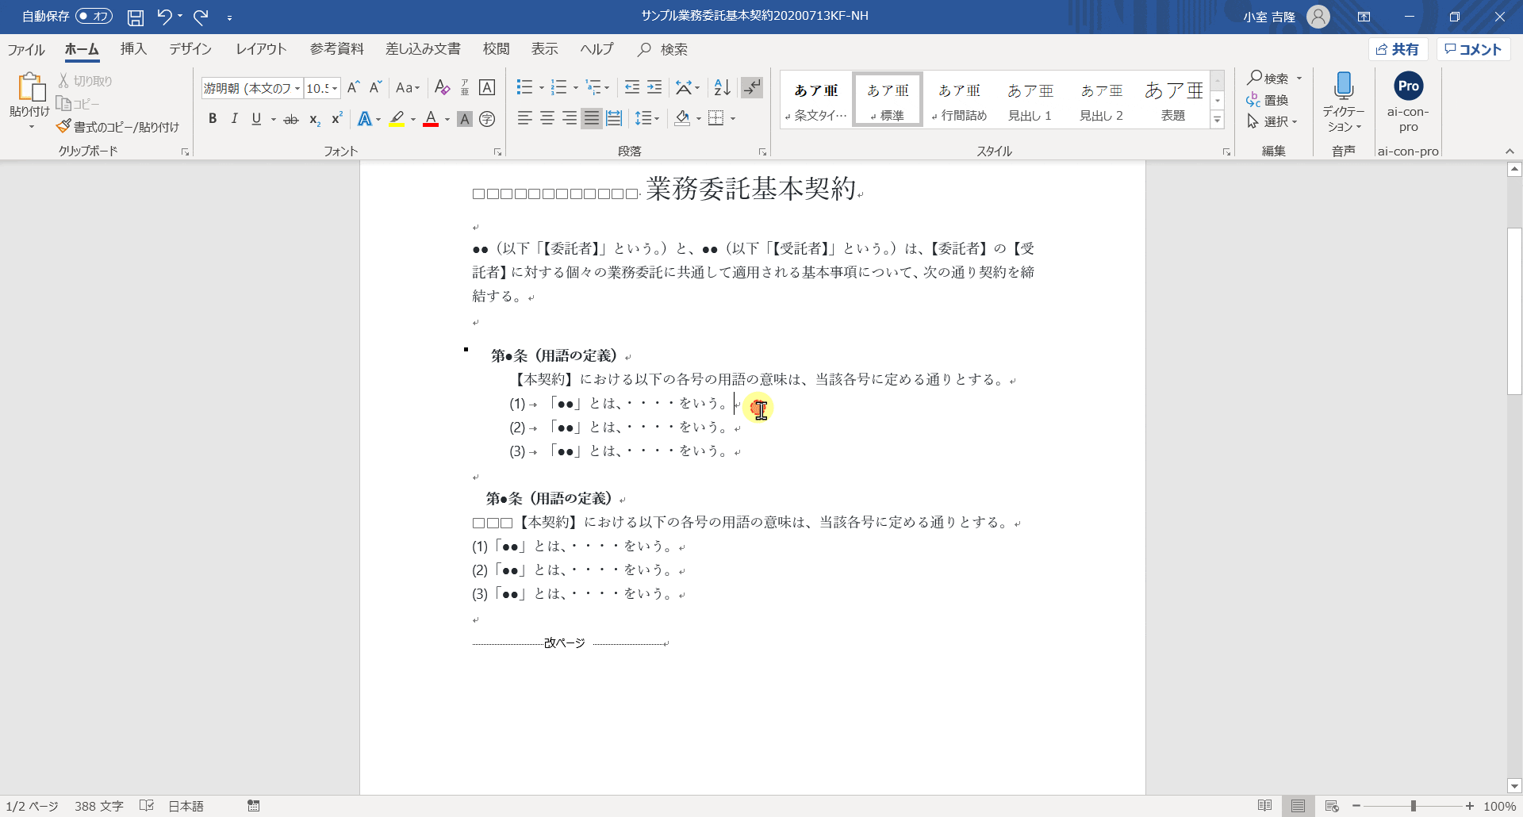Click the proofing check icon in status bar

[146, 806]
